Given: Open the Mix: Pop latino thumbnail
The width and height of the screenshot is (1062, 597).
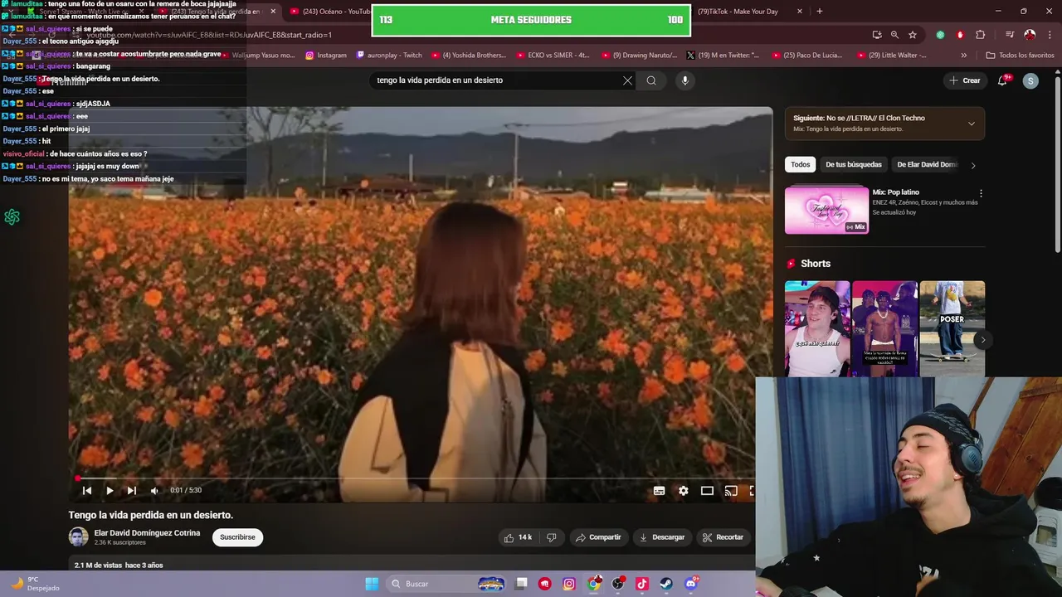Looking at the screenshot, I should coord(826,210).
